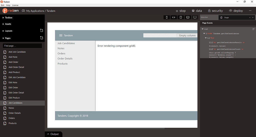Open the License menu
This screenshot has width=256, height=137.
coord(15,5)
